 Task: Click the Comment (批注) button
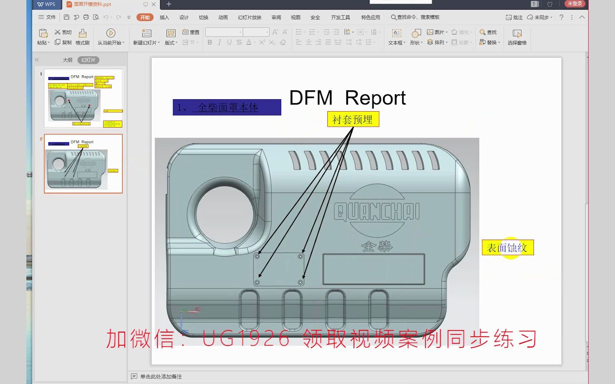514,17
